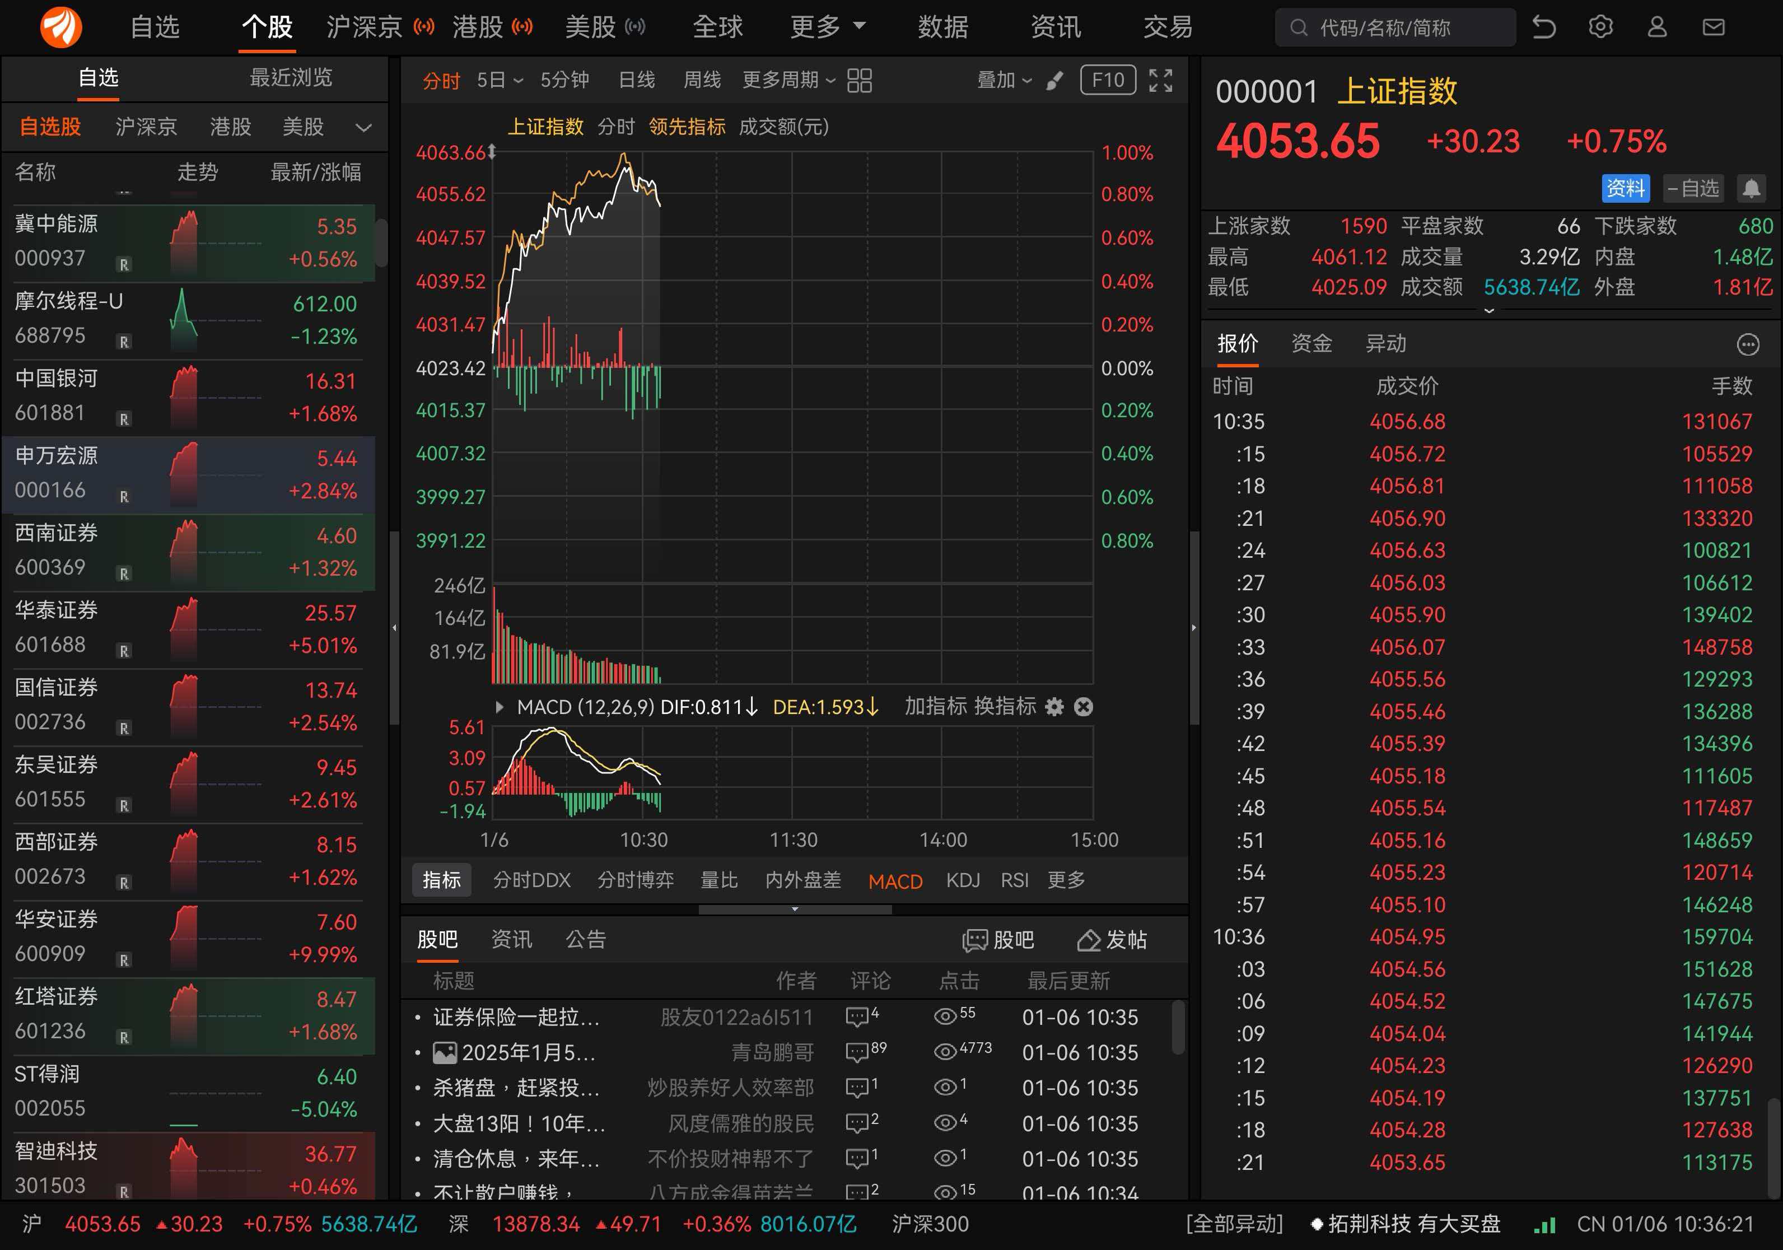Open the chart drawing brush tool
This screenshot has height=1250, width=1783.
pos(1054,80)
